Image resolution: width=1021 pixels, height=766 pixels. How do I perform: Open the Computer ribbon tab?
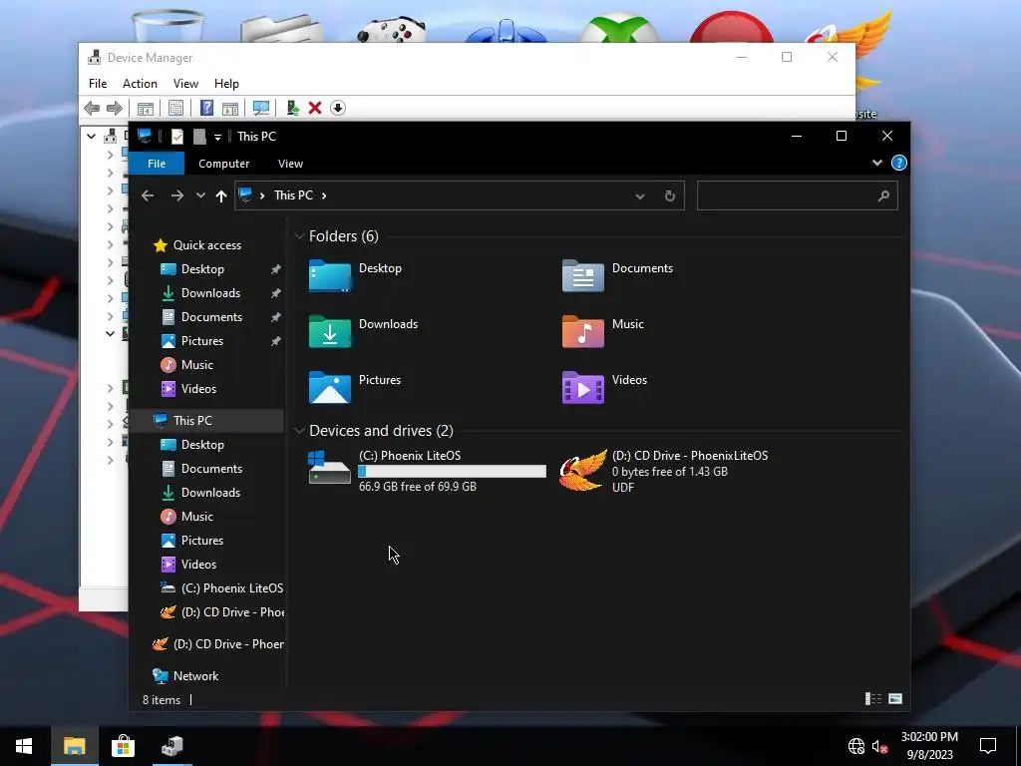point(224,164)
